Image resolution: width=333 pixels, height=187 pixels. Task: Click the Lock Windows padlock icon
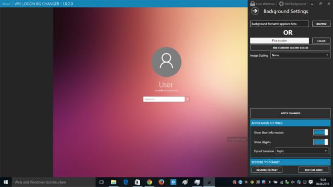(253, 4)
